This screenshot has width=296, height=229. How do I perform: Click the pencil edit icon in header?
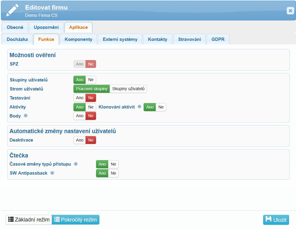coord(13,11)
